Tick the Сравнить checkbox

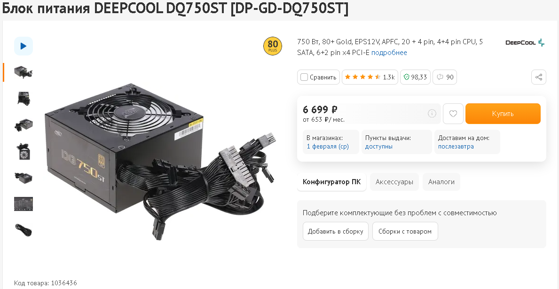pyautogui.click(x=304, y=77)
